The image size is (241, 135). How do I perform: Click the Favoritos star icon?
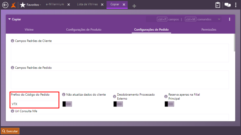pos(23,5)
